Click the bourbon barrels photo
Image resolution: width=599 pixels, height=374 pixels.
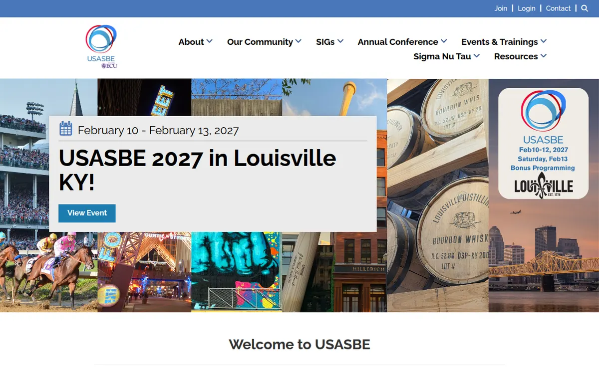pos(438,195)
